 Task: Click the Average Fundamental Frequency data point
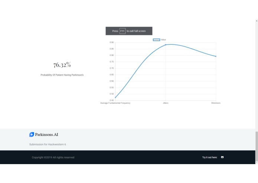[115, 97]
